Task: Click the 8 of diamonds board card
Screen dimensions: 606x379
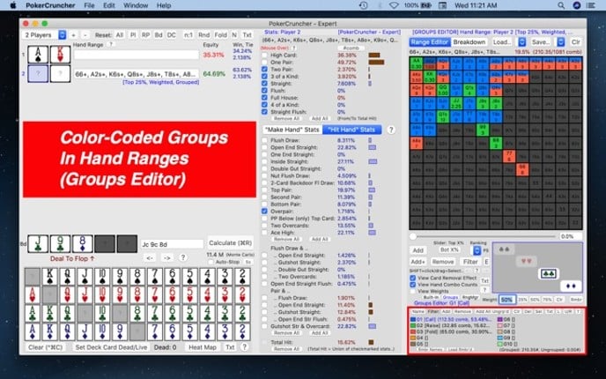Action: click(x=82, y=244)
